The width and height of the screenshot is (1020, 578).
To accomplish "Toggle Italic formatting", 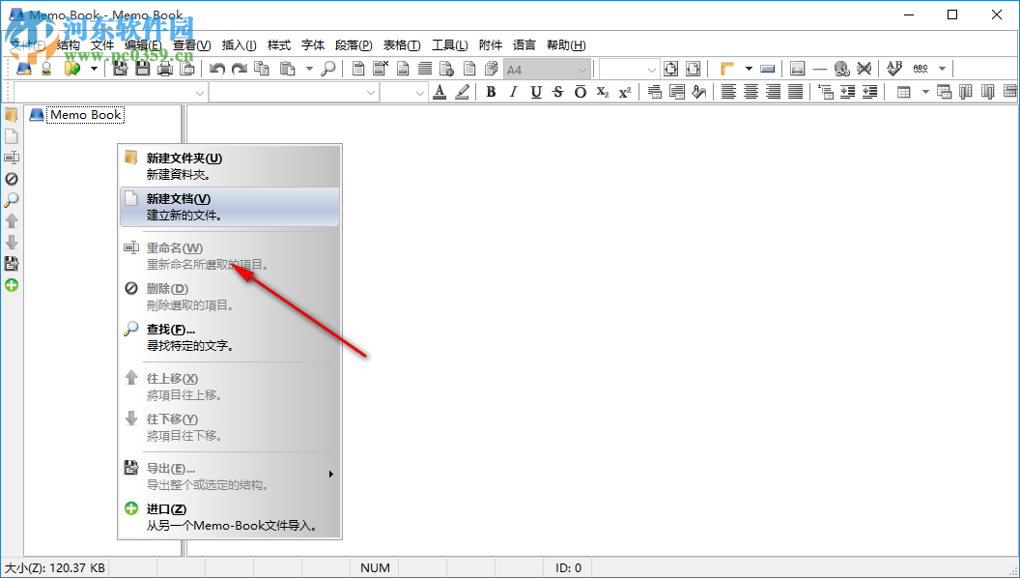I will (x=513, y=92).
